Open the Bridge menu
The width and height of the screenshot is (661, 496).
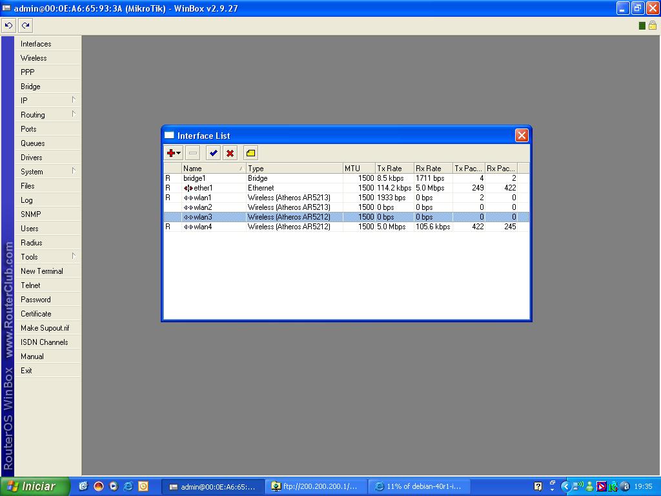(x=48, y=87)
